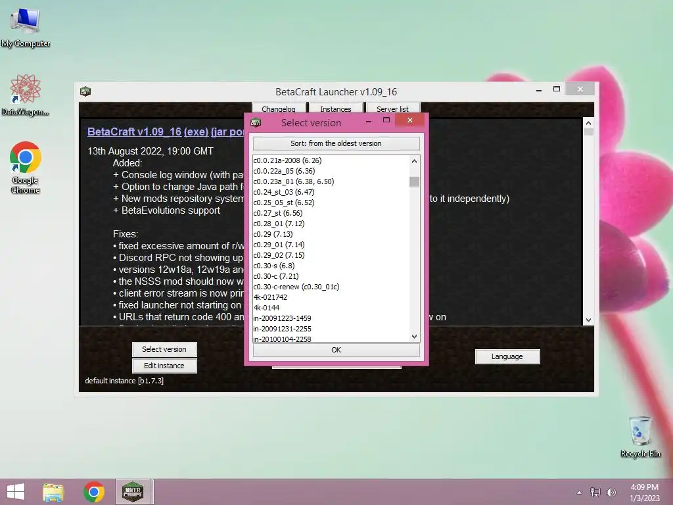Launch Chrome from the taskbar

(93, 492)
